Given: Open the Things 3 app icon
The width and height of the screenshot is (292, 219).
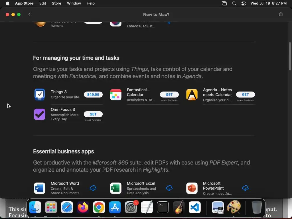Looking at the screenshot, I should click(x=39, y=95).
